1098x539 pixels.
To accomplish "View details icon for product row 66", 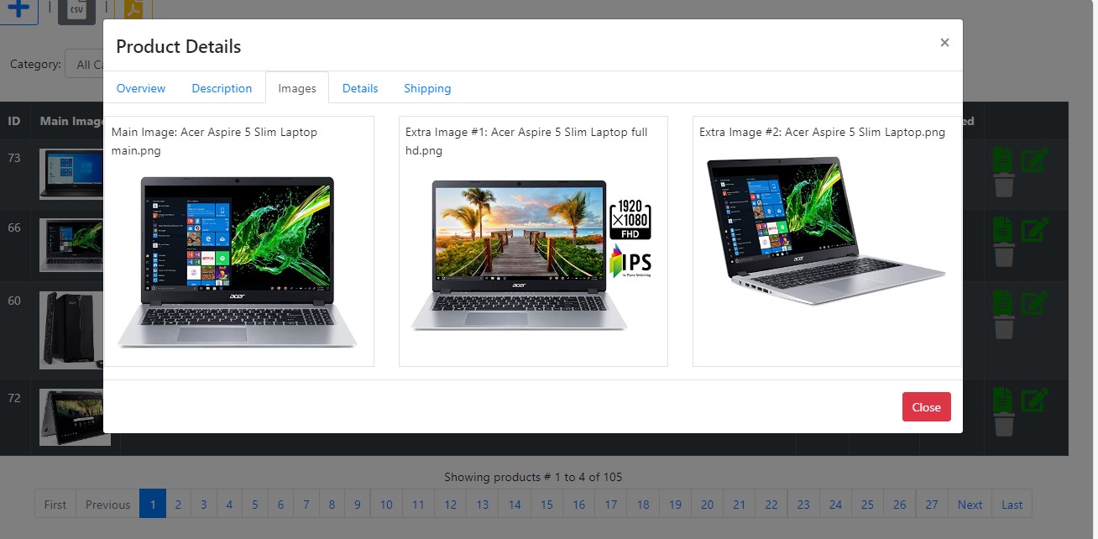I will click(1004, 230).
